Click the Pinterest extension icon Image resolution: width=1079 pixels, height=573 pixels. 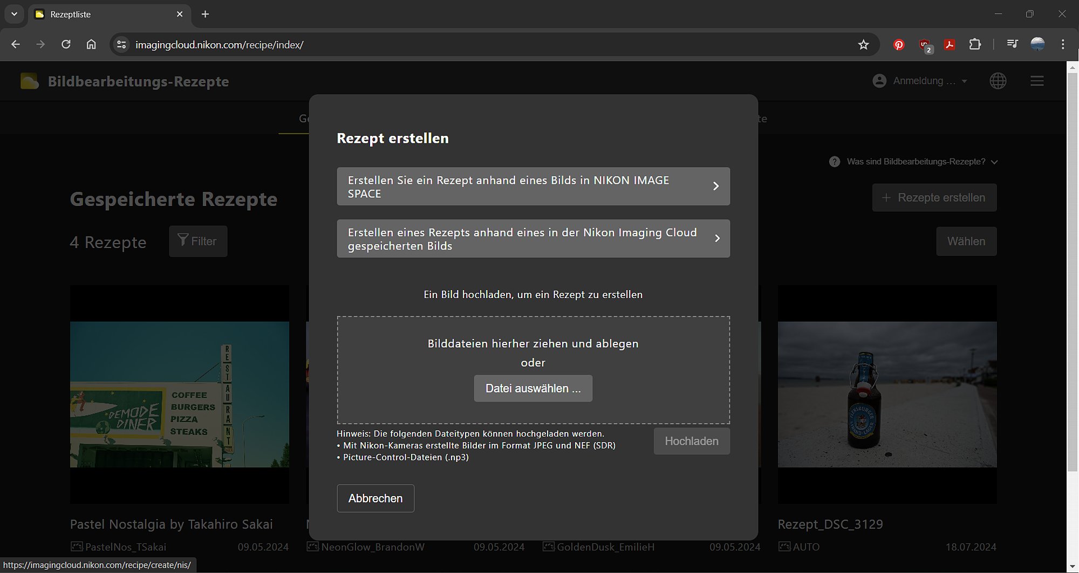point(899,45)
